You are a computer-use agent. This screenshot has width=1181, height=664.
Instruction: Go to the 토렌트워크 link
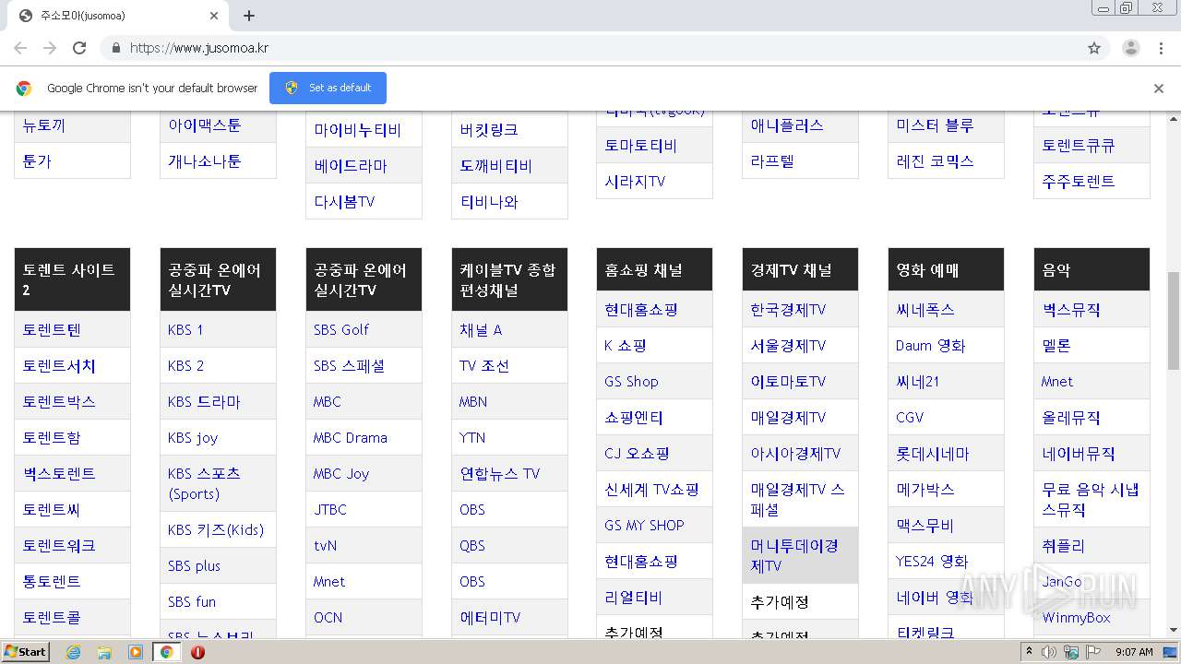point(59,546)
